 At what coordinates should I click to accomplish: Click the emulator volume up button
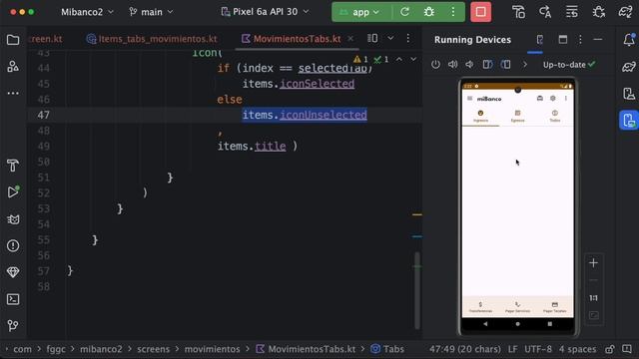(452, 64)
